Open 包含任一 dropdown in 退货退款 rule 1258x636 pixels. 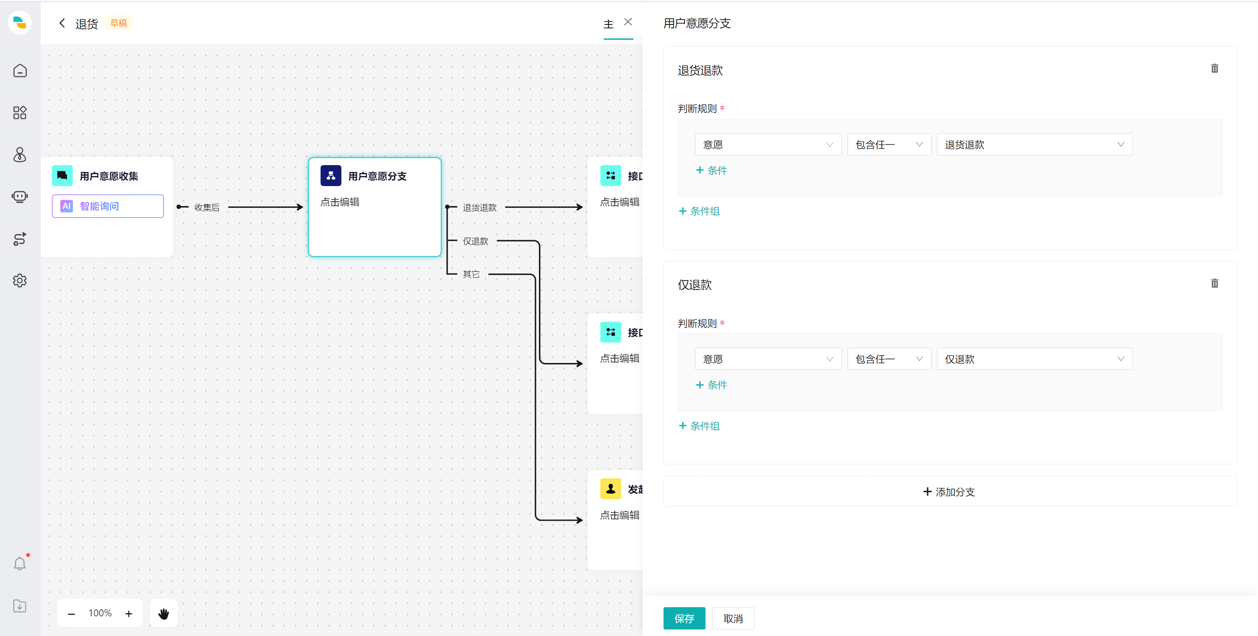click(x=889, y=145)
